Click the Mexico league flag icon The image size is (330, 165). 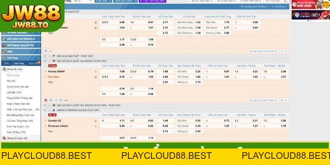click(54, 61)
